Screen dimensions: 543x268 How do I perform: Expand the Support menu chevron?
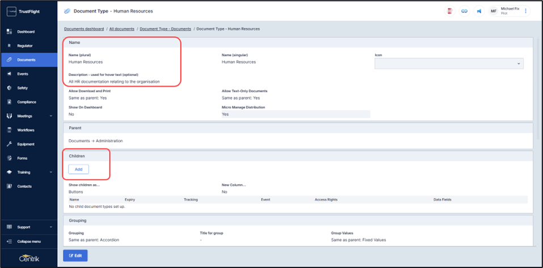click(x=51, y=227)
